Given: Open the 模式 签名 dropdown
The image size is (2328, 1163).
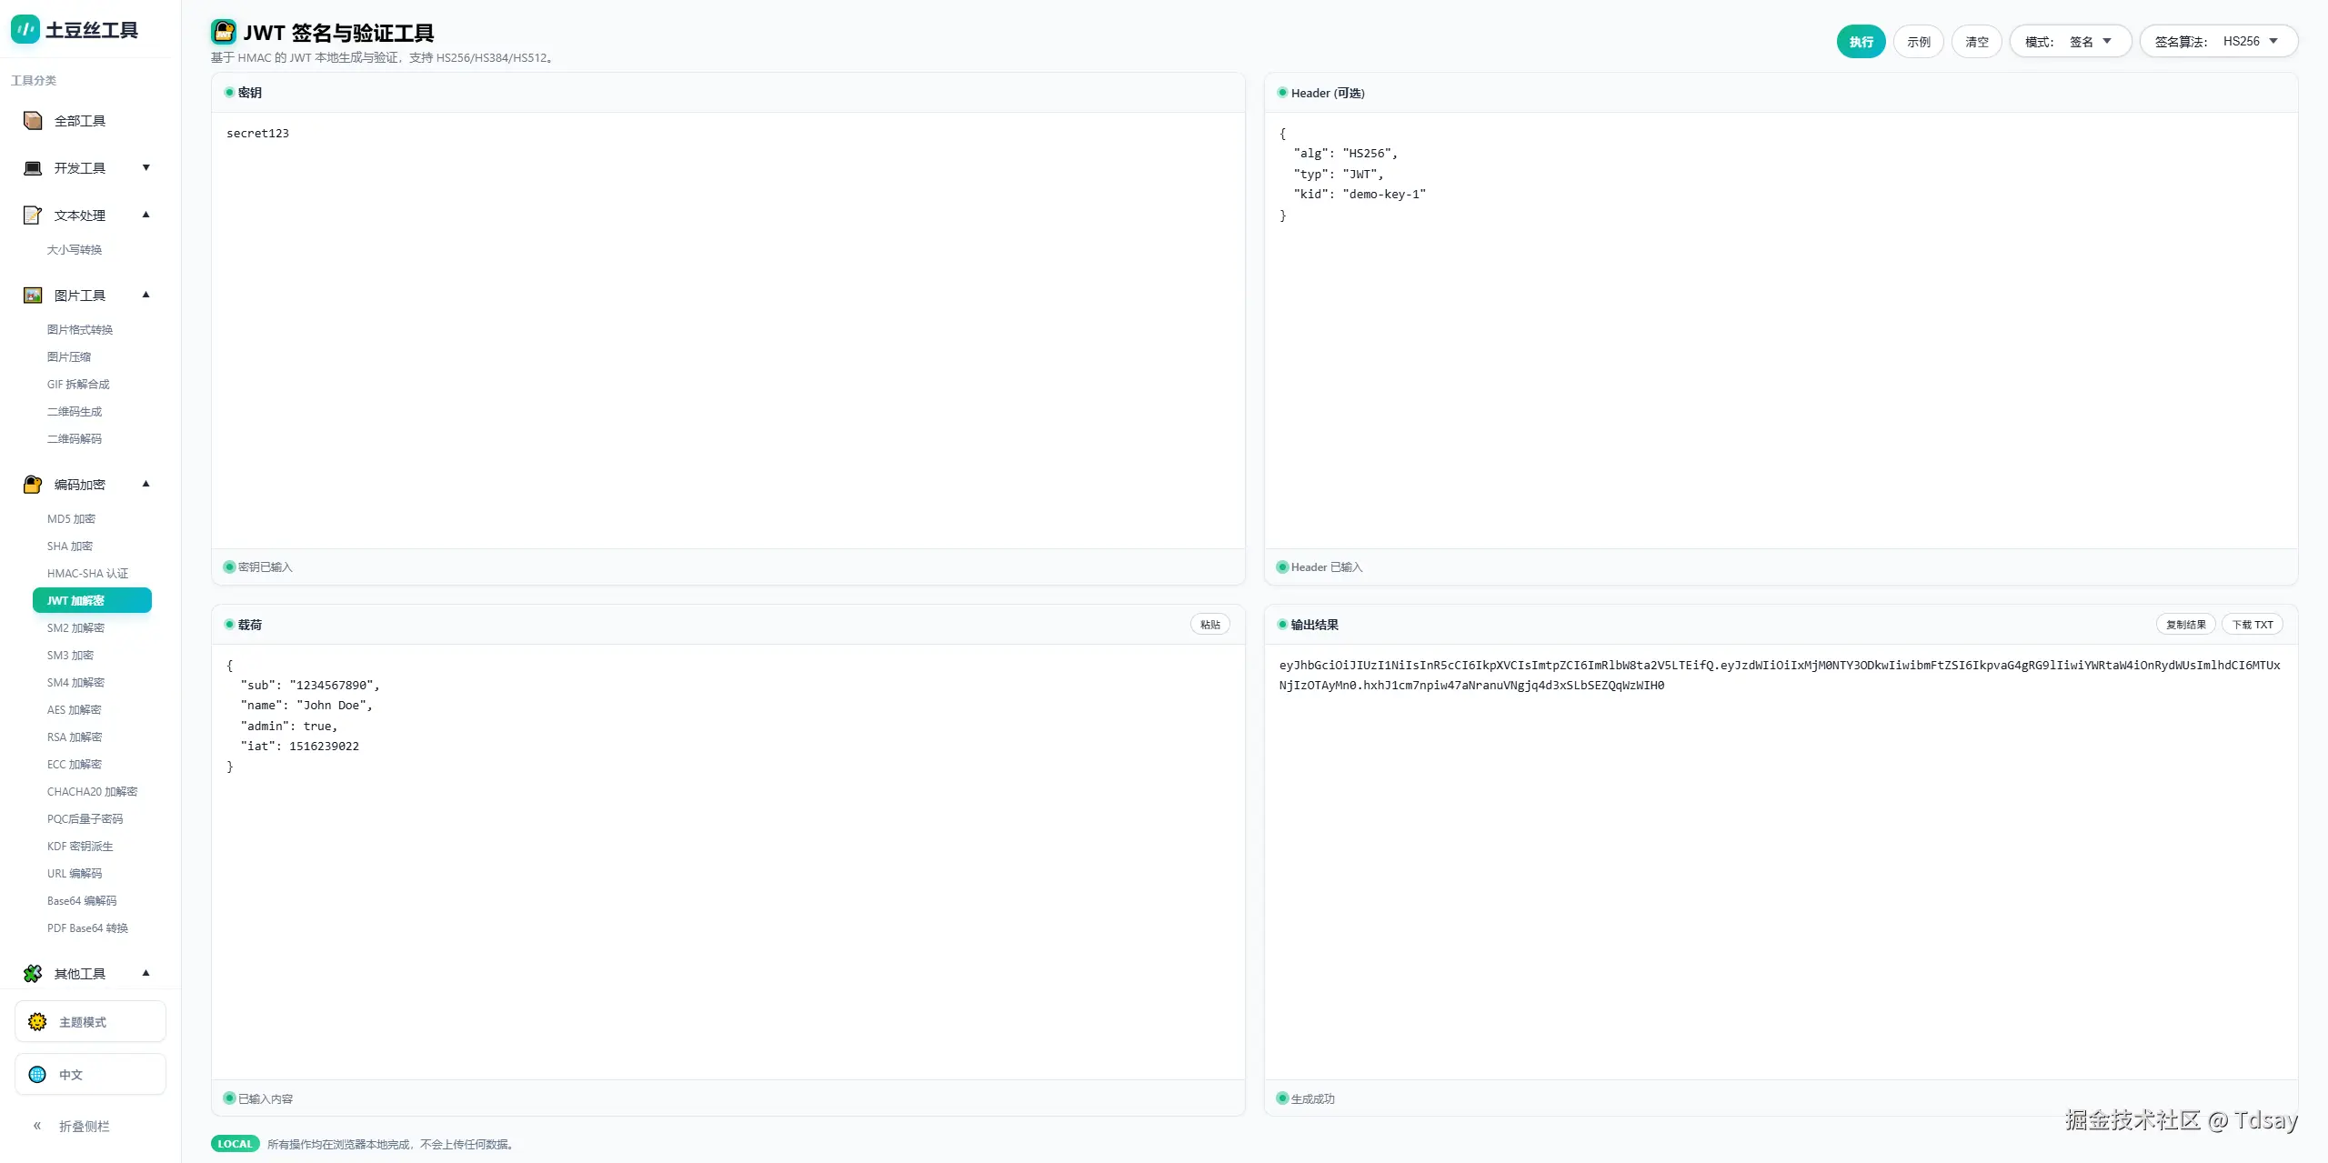Looking at the screenshot, I should (x=2070, y=42).
